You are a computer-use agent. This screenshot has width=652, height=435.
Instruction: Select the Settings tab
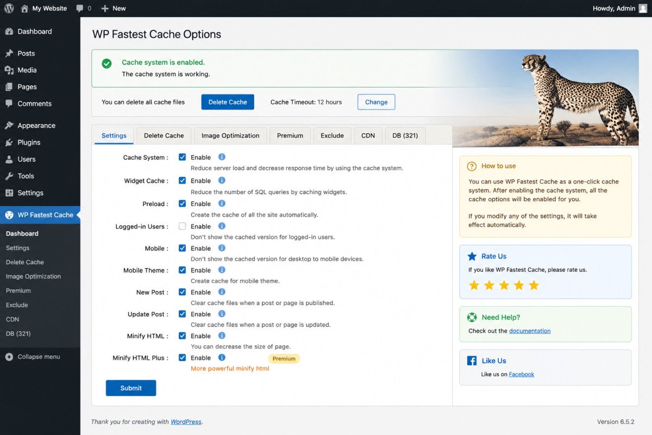[x=114, y=135]
